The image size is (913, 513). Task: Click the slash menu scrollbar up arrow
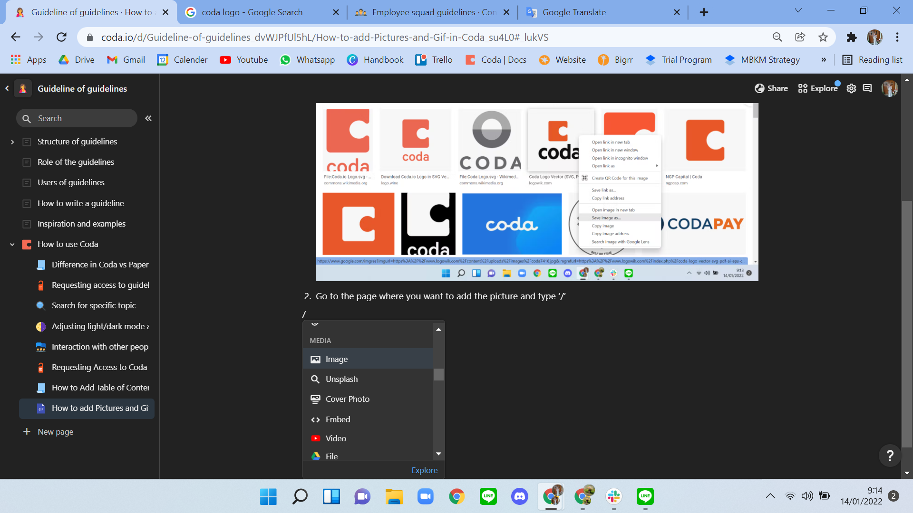(x=438, y=329)
